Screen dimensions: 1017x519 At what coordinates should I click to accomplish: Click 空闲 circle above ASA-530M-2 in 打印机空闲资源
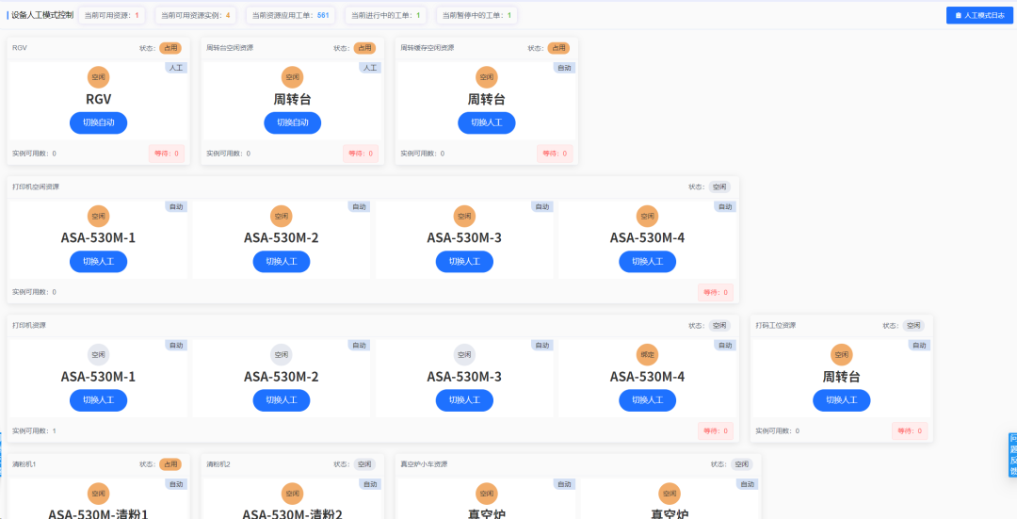(282, 216)
